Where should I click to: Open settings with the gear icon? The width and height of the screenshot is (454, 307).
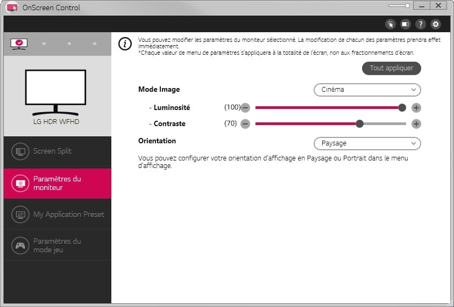pos(436,24)
